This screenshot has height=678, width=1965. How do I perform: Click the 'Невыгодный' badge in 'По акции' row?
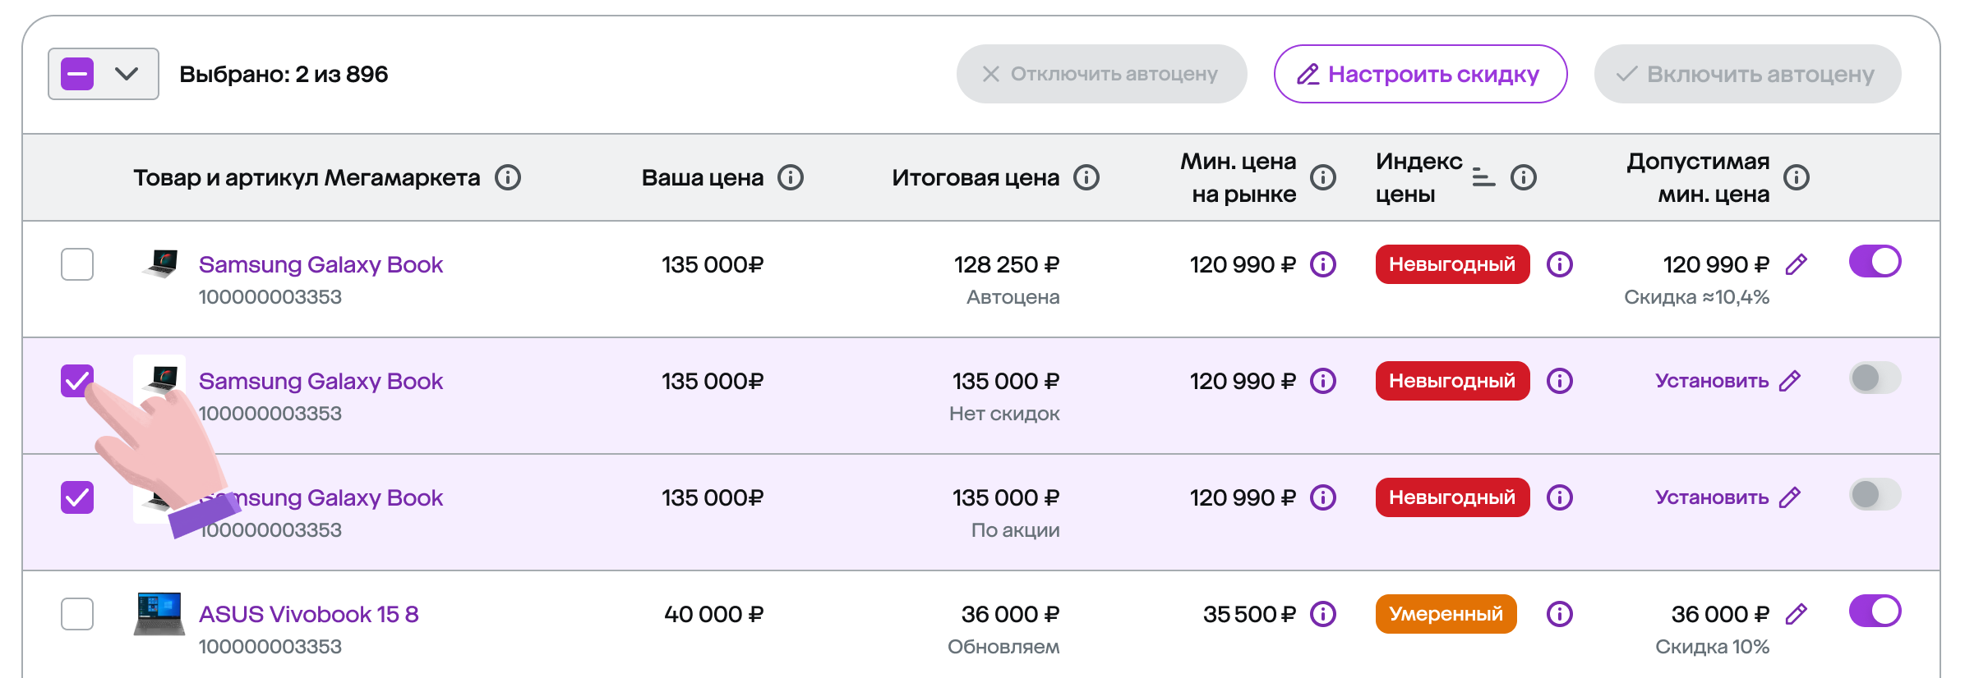pyautogui.click(x=1452, y=497)
